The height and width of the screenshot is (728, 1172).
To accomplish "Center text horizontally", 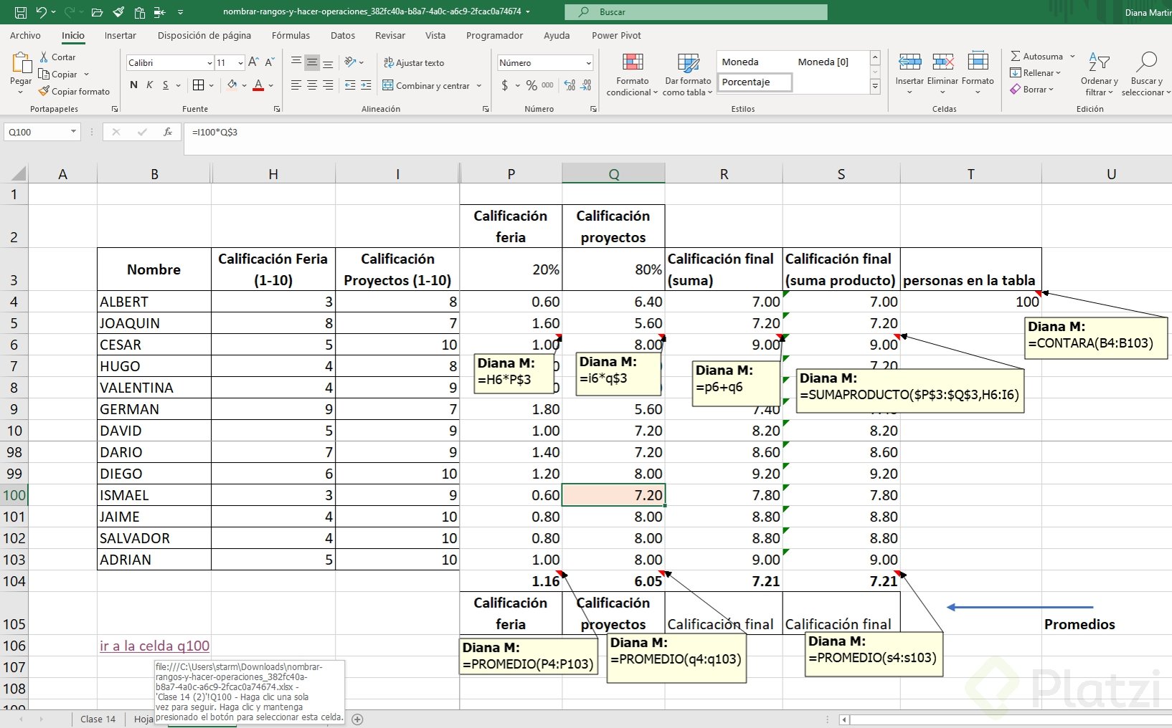I will tap(312, 85).
